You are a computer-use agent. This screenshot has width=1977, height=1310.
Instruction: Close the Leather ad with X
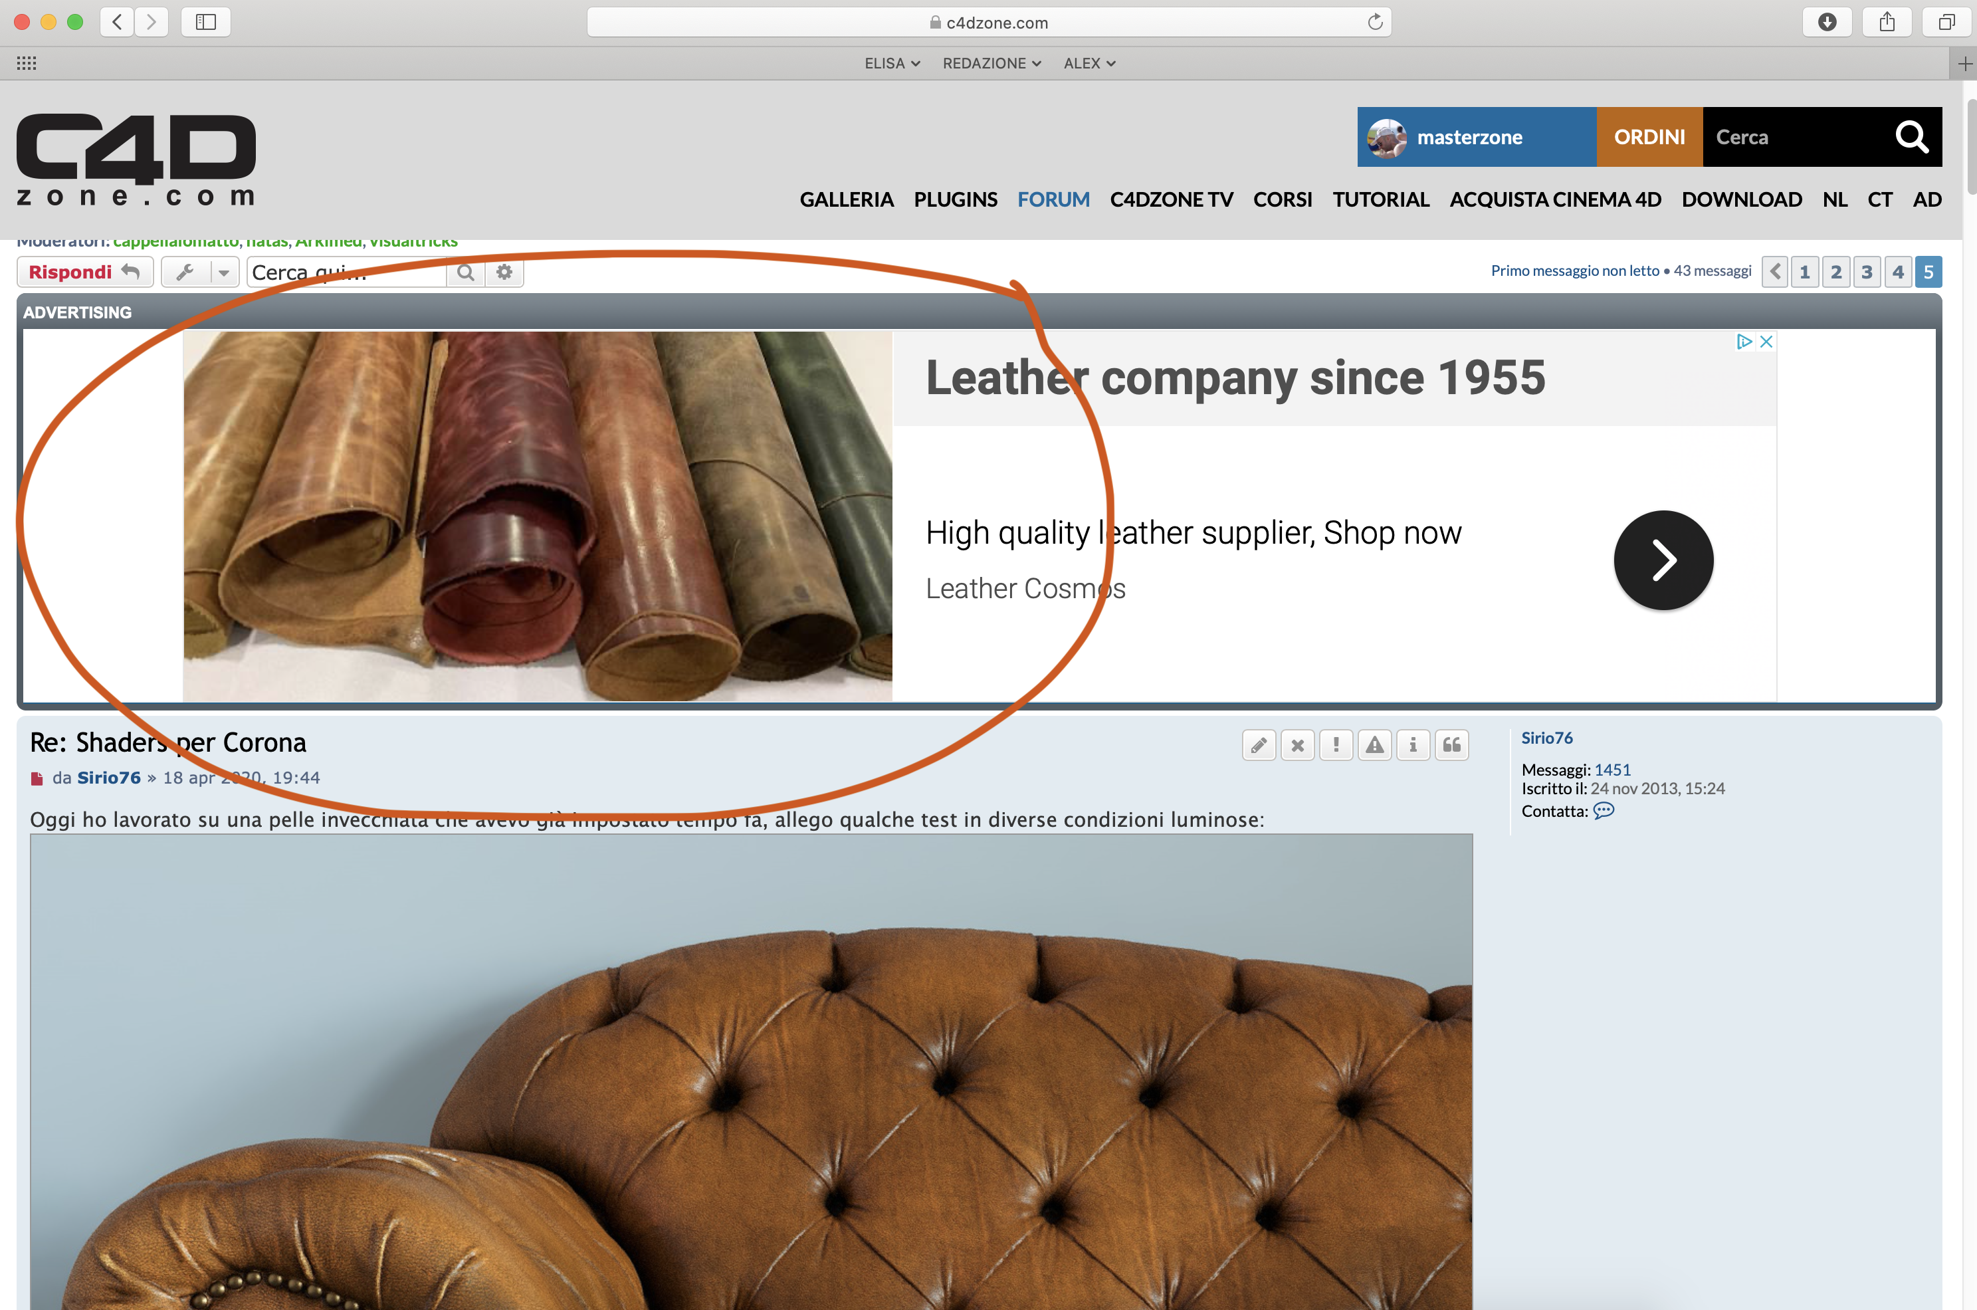1766,342
